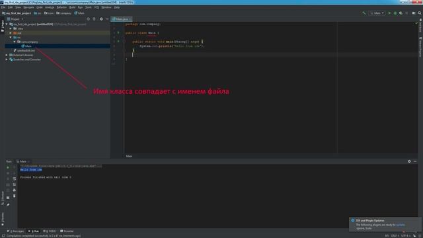Open the Maven Projects side tool window
This screenshot has height=238, width=423.
pos(420,47)
